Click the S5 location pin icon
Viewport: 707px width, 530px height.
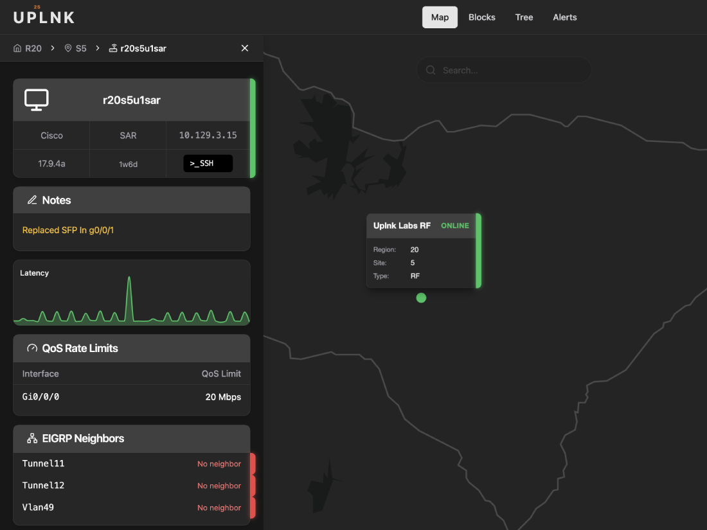(x=68, y=48)
